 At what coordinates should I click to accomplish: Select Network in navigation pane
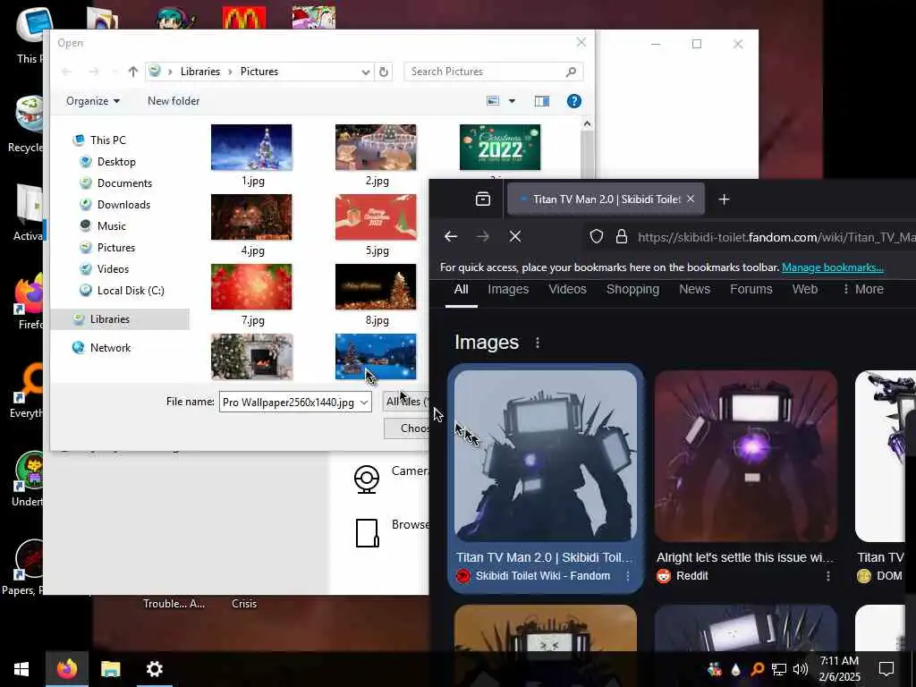coord(110,348)
